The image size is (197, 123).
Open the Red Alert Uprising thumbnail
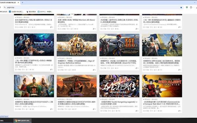click(162, 86)
